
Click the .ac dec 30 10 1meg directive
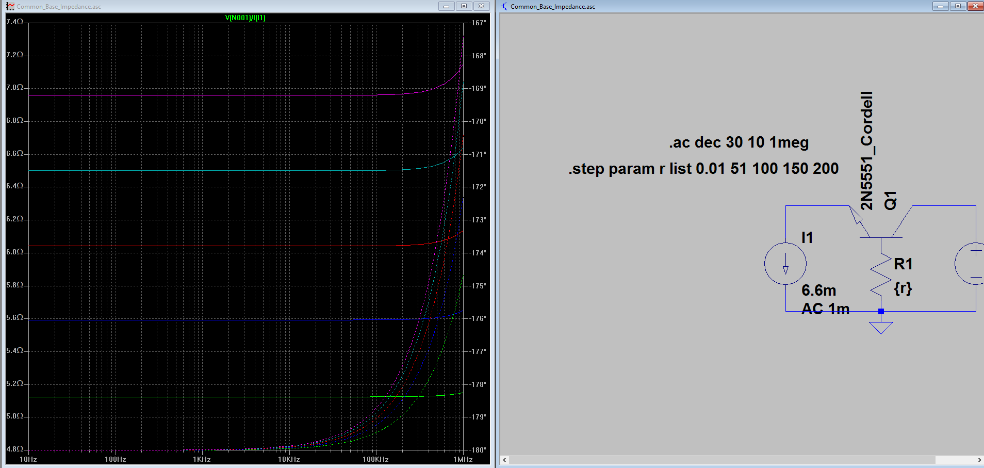point(739,142)
